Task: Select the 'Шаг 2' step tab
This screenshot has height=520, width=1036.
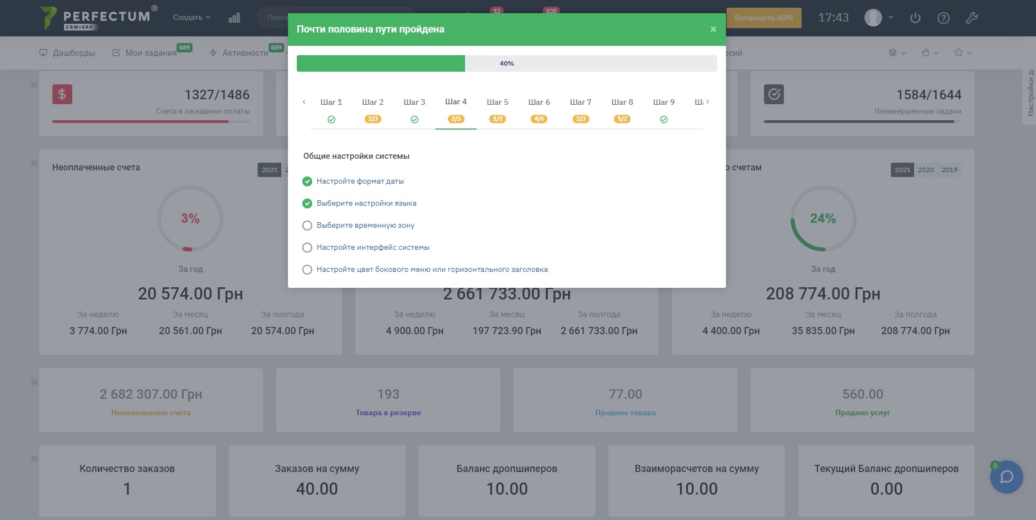Action: coord(372,103)
